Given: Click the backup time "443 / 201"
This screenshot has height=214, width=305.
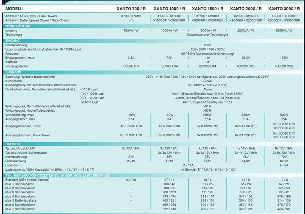Looking at the screenshot, I should pos(284,209).
